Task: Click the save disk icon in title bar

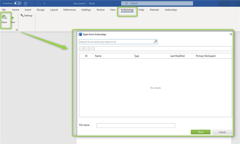Action: [25, 3]
